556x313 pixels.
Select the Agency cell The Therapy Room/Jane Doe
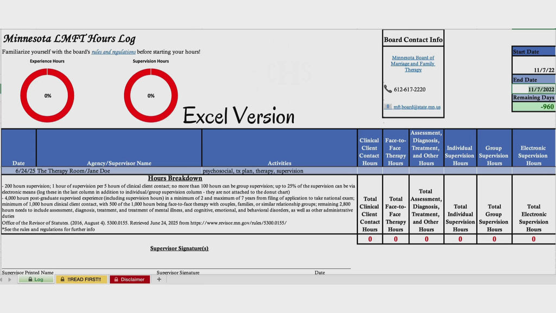coord(119,171)
